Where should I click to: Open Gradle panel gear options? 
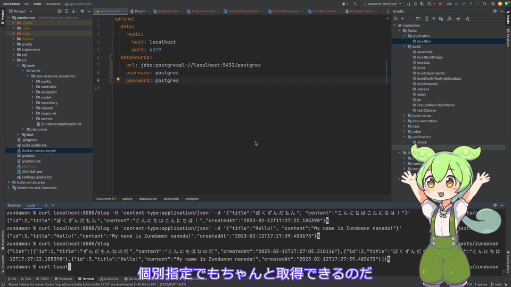[x=495, y=11]
